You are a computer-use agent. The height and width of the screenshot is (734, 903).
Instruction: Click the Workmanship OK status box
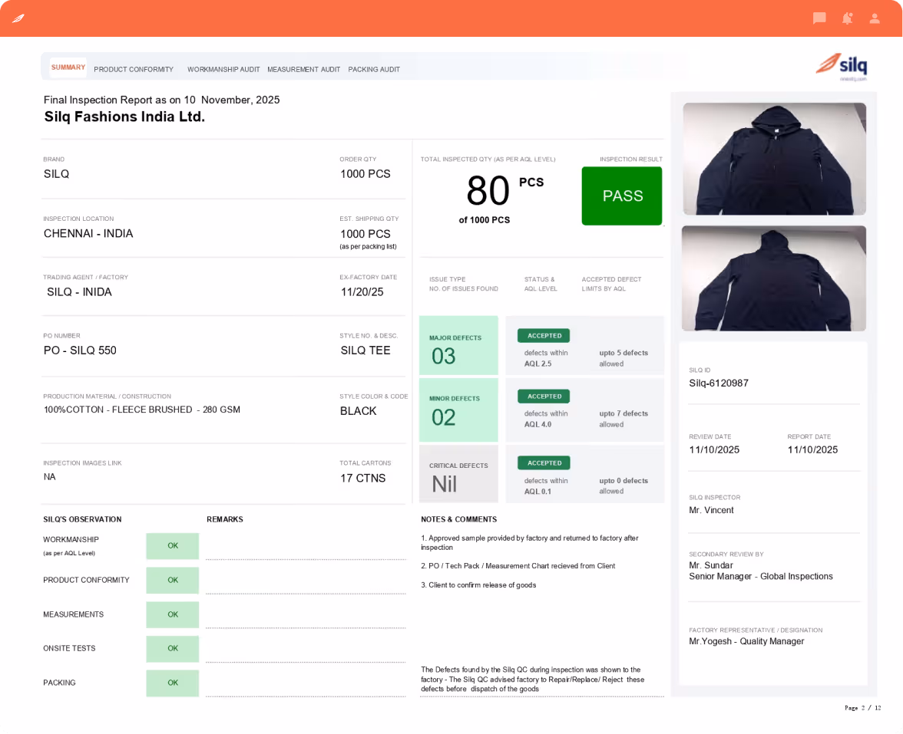coord(172,546)
